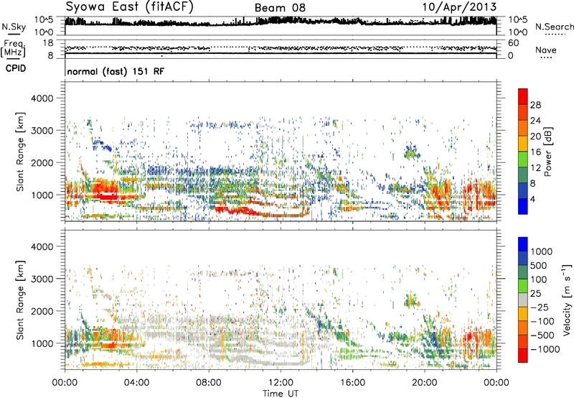Screen dimensions: 574x398
Task: Click the isolated echo patch near 19:00 in velocity panel
Action: [411, 300]
